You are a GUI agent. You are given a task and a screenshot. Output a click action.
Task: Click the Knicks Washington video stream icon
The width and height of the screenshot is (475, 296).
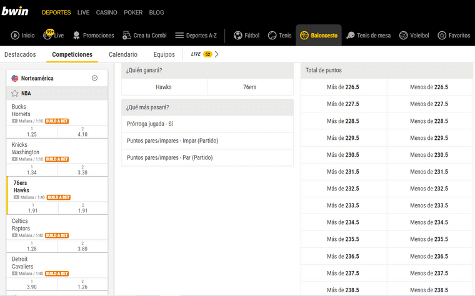14,159
